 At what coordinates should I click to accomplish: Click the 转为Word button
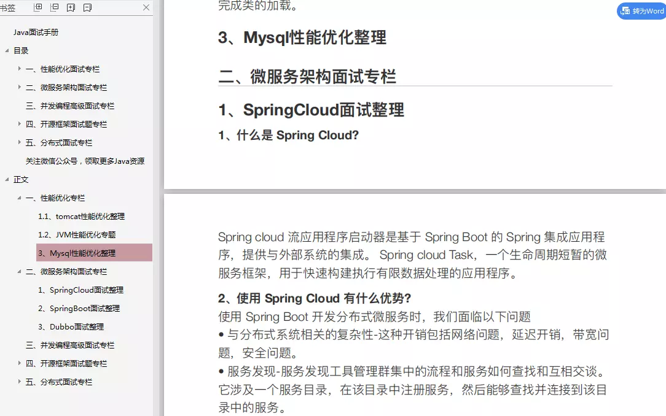[642, 11]
